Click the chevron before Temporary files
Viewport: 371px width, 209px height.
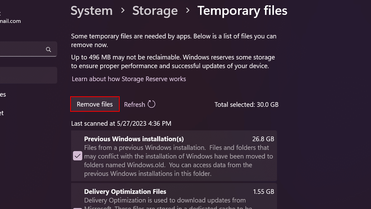point(188,11)
